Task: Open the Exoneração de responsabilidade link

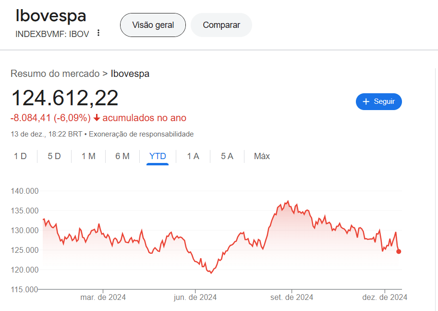Action: tap(141, 134)
